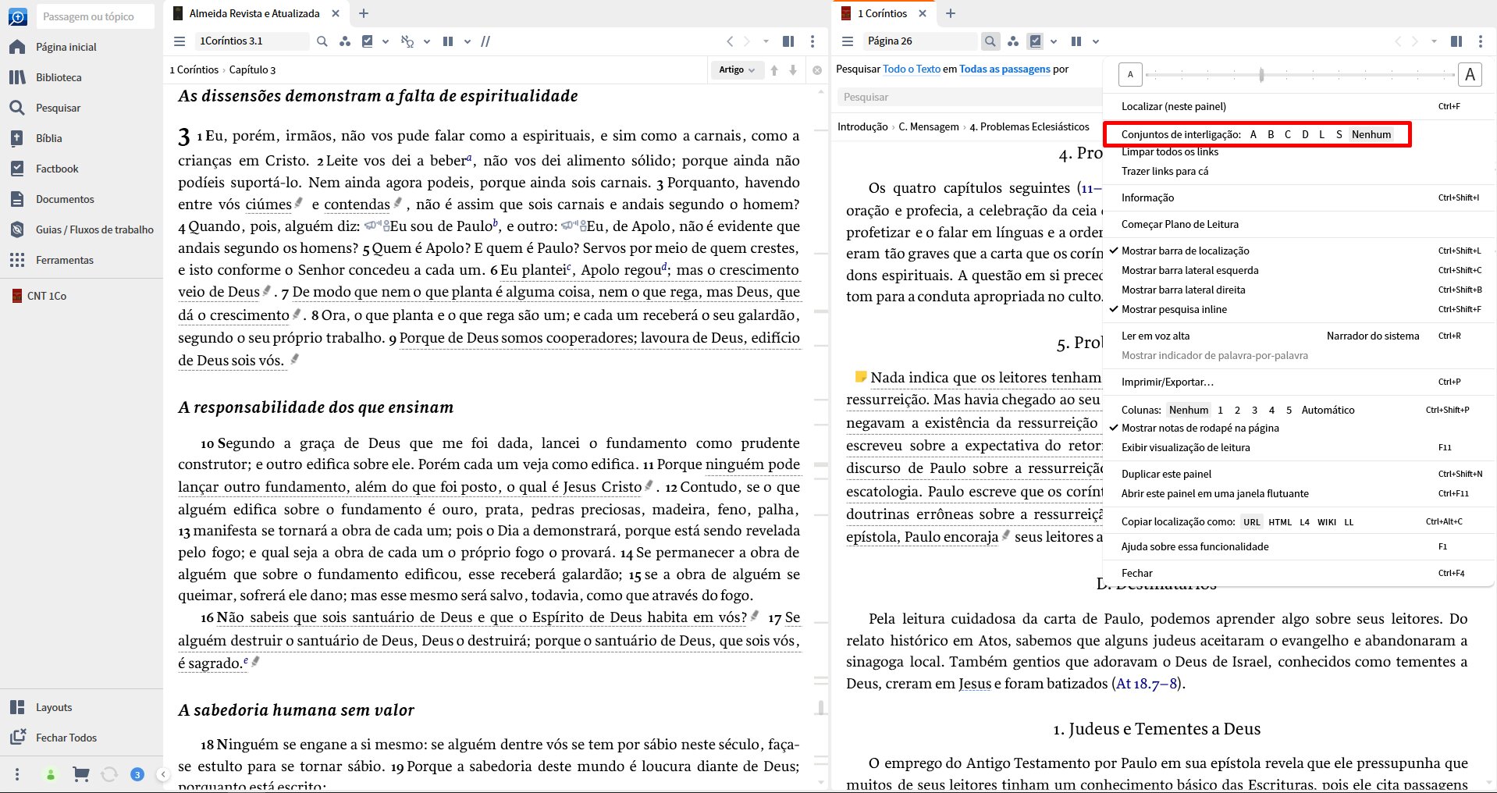Image resolution: width=1497 pixels, height=793 pixels.
Task: Click the Logos app logo icon
Action: 17,16
